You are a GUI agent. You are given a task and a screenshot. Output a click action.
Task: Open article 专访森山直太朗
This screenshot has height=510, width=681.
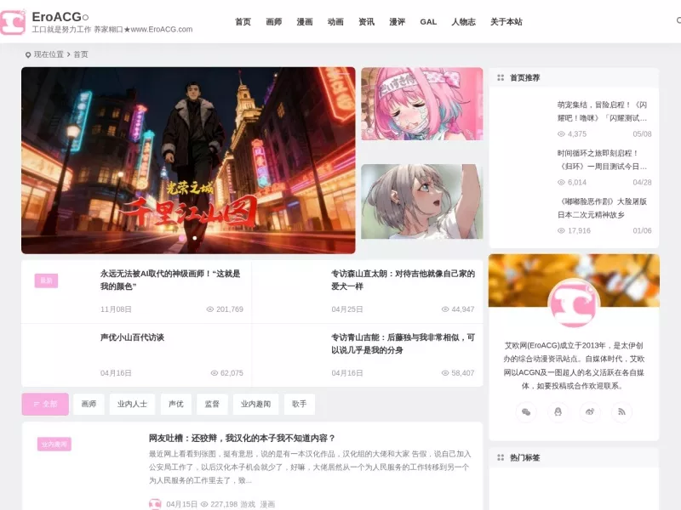(x=403, y=280)
